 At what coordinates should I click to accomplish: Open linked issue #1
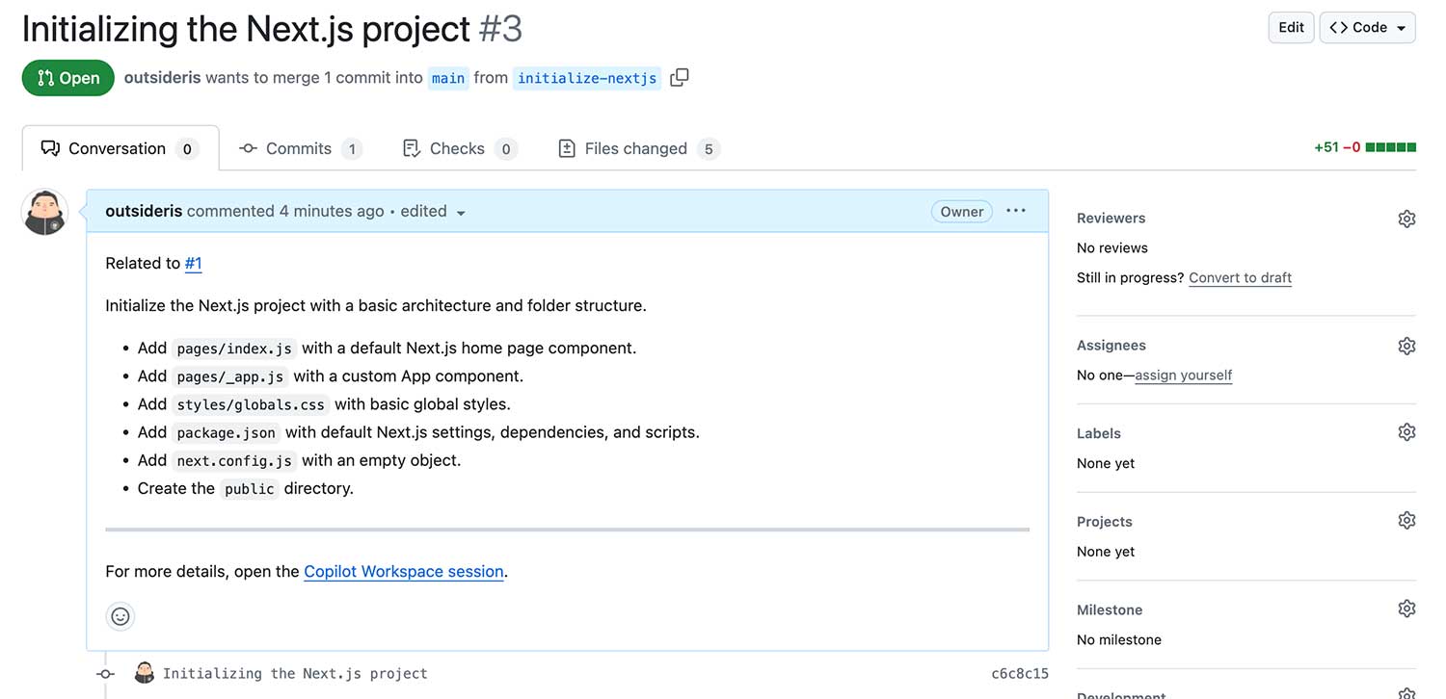(x=194, y=263)
